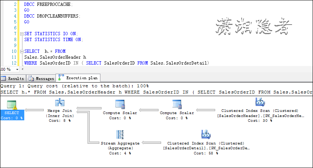Switch to the Results tab
Screen dimensions: 313x168
pyautogui.click(x=13, y=78)
